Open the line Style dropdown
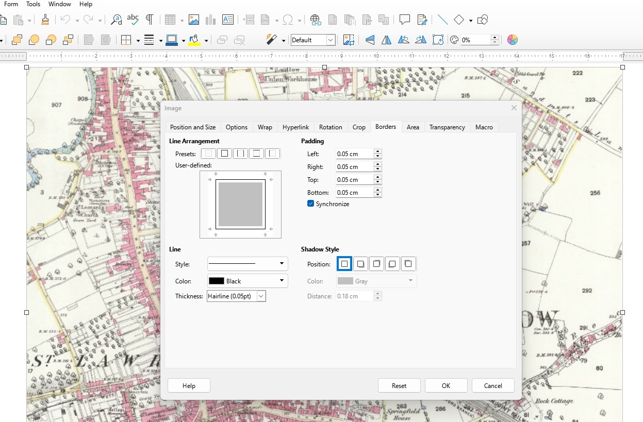Image resolution: width=643 pixels, height=422 pixels. pyautogui.click(x=248, y=264)
